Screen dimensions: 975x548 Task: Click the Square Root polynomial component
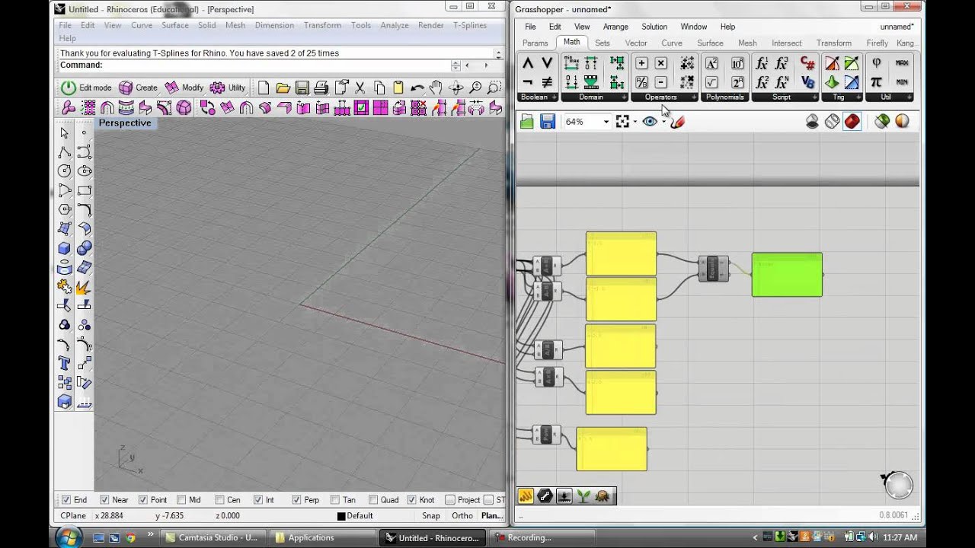[711, 82]
